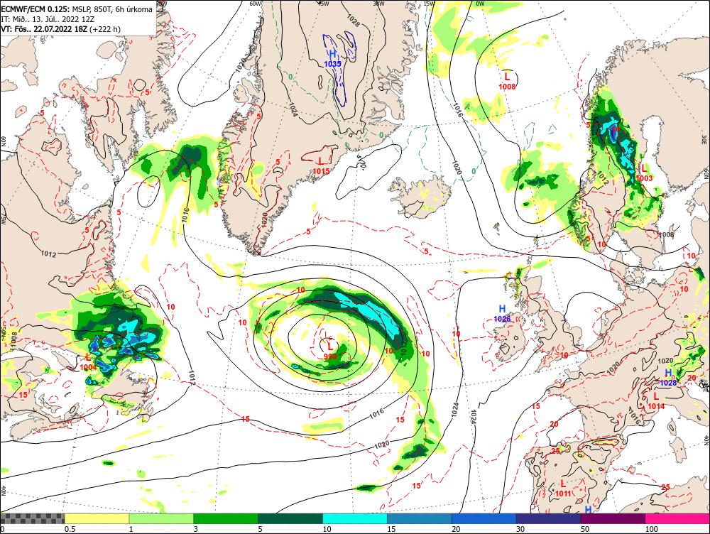
Task: Select the L 1003 low over Scandinavia
Action: point(644,173)
